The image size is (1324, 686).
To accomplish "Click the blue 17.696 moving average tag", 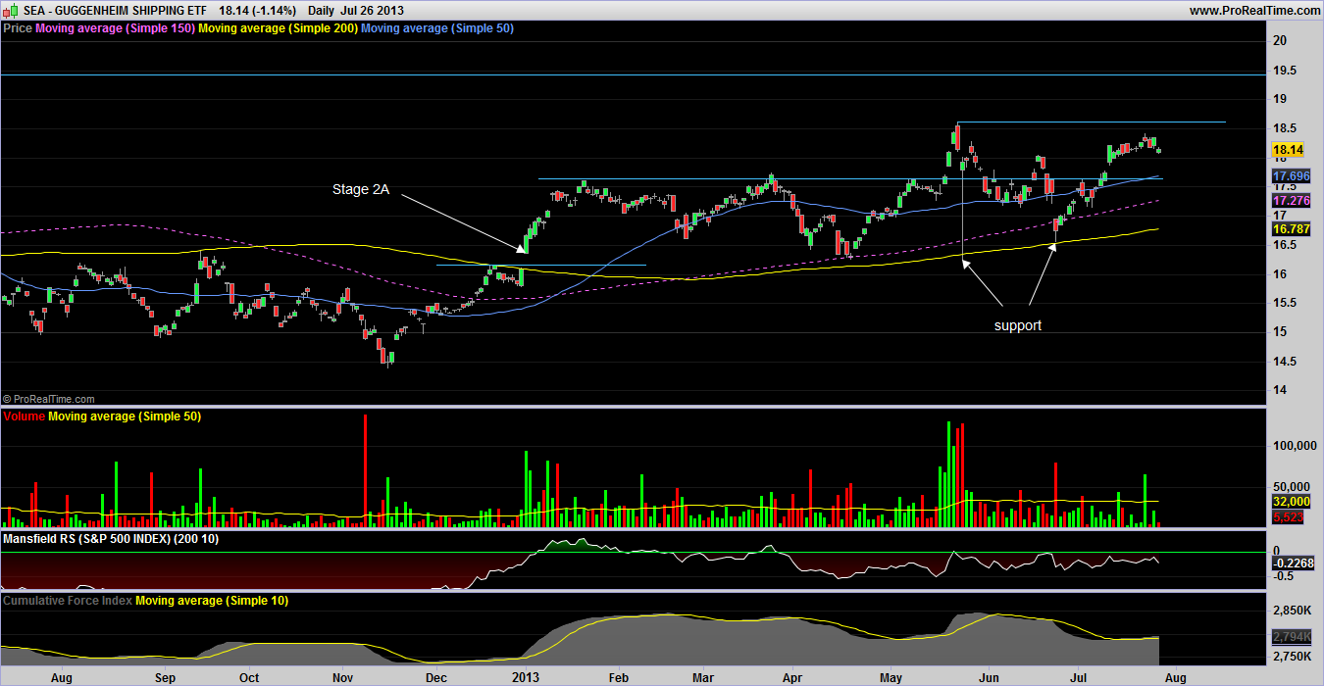I will pos(1290,176).
